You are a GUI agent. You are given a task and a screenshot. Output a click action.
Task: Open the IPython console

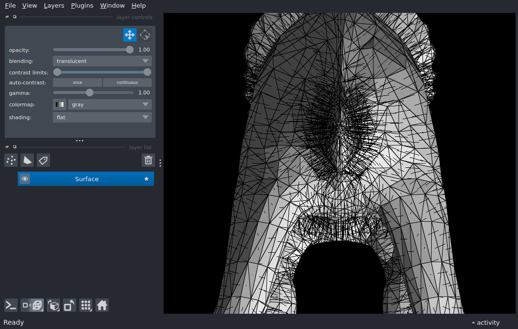click(x=11, y=305)
